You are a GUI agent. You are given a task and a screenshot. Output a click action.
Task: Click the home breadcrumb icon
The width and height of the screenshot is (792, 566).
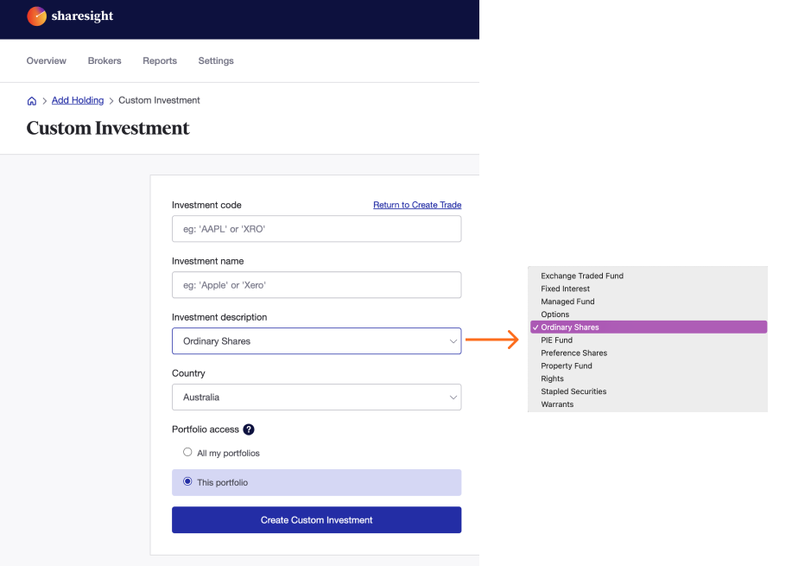[31, 100]
